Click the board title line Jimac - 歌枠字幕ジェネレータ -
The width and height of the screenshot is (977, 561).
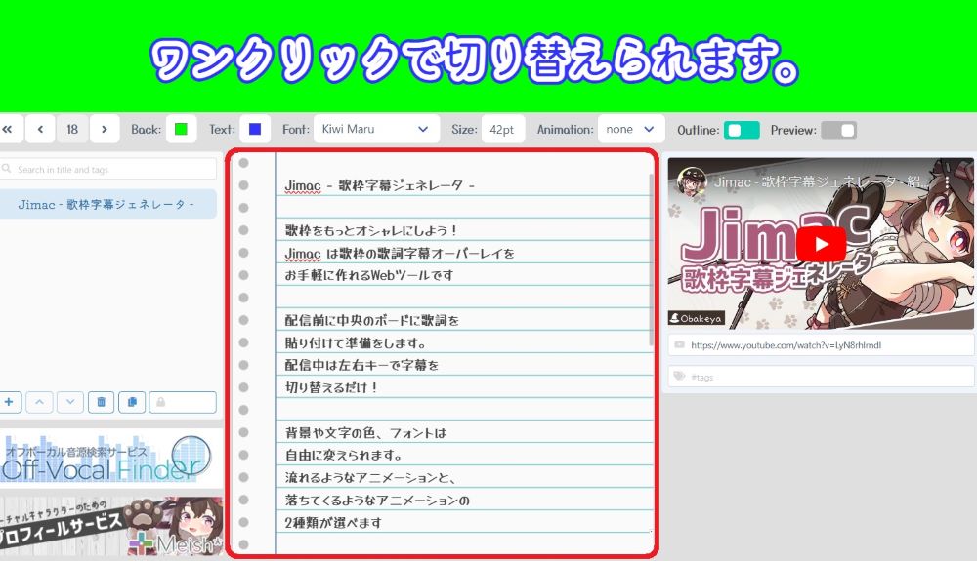click(379, 185)
